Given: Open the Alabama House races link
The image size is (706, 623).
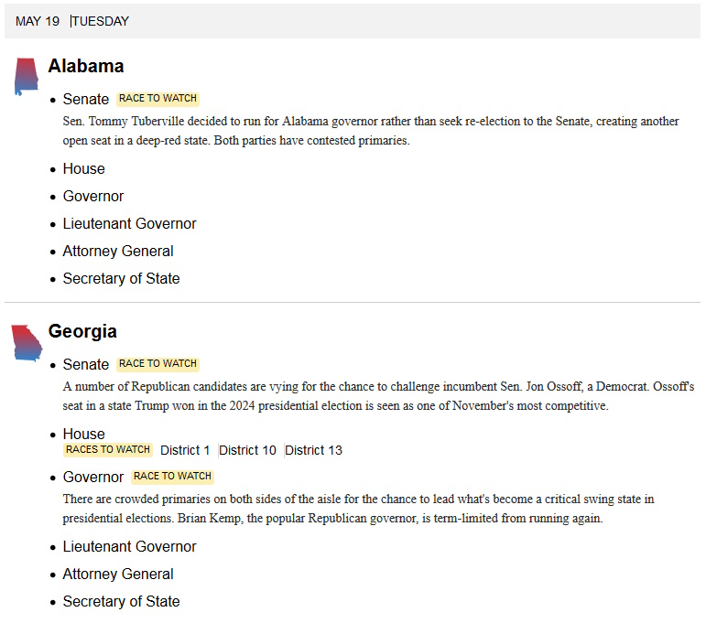Looking at the screenshot, I should (x=83, y=168).
